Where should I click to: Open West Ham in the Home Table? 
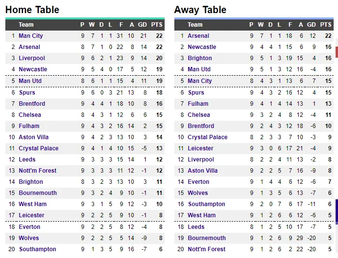coord(33,204)
